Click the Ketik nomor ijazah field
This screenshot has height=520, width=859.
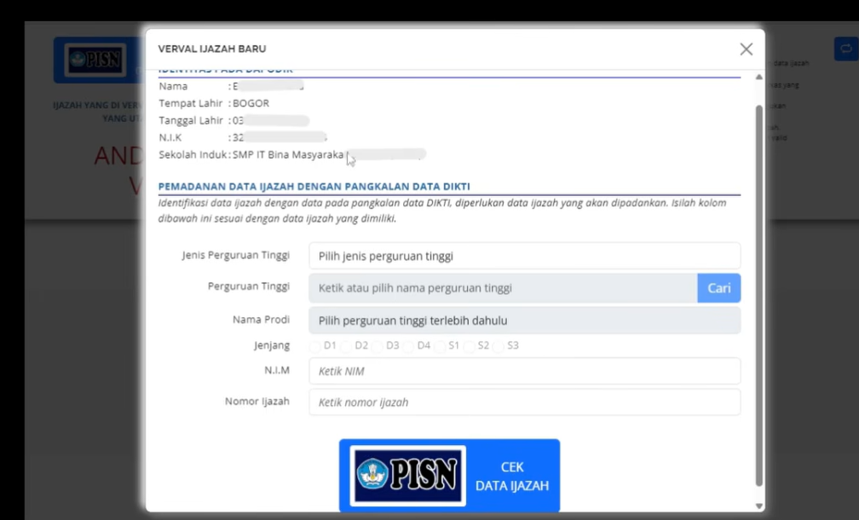point(524,402)
